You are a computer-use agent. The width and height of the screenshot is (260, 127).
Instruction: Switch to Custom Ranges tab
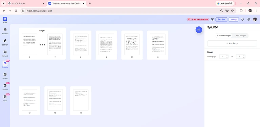click(224, 36)
